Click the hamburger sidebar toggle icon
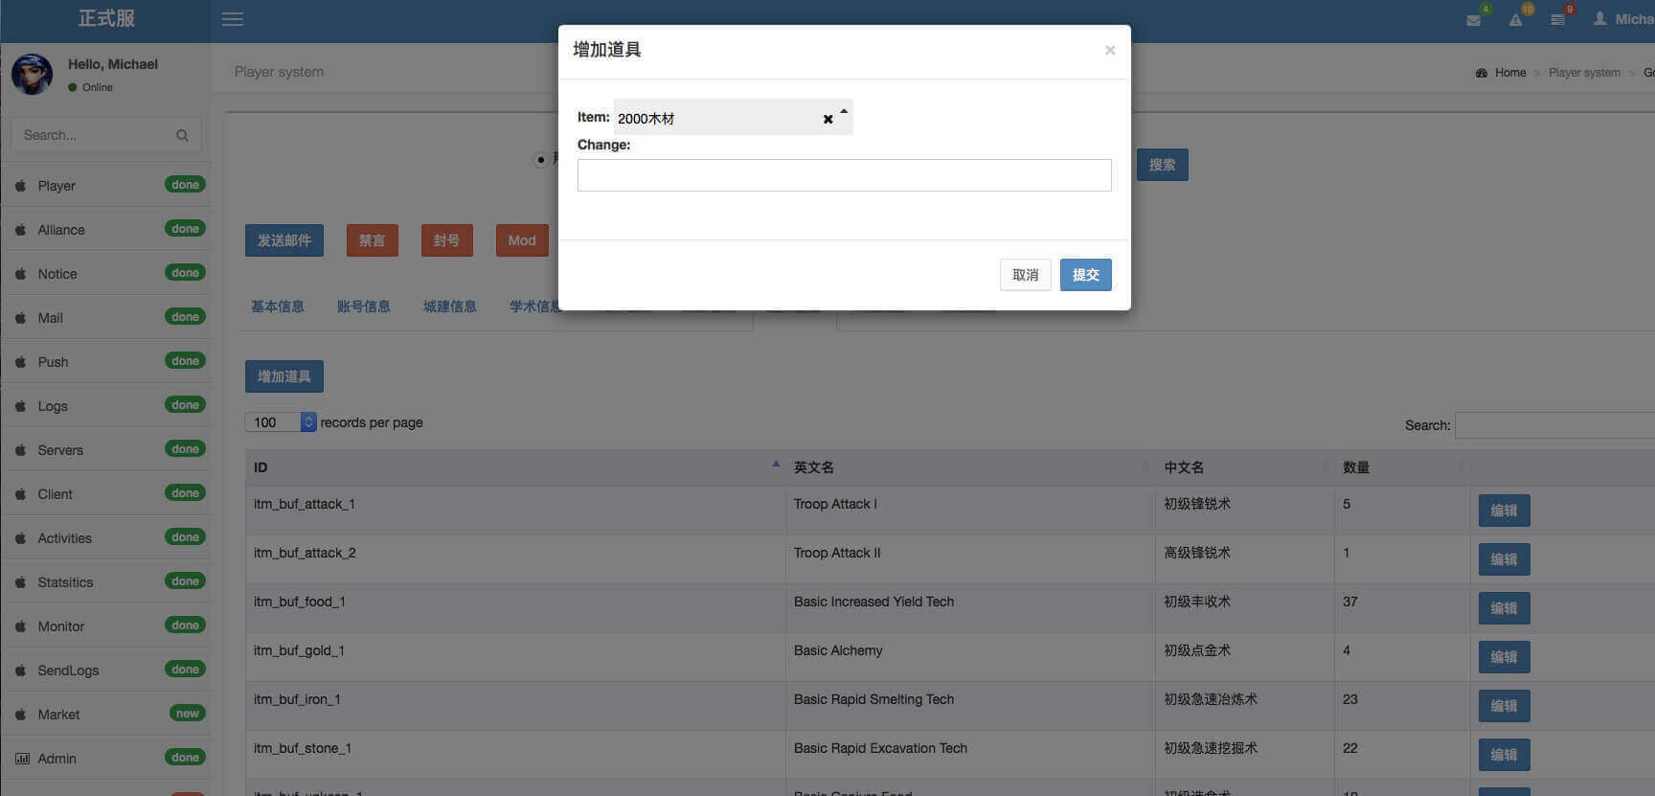The width and height of the screenshot is (1655, 796). tap(232, 19)
